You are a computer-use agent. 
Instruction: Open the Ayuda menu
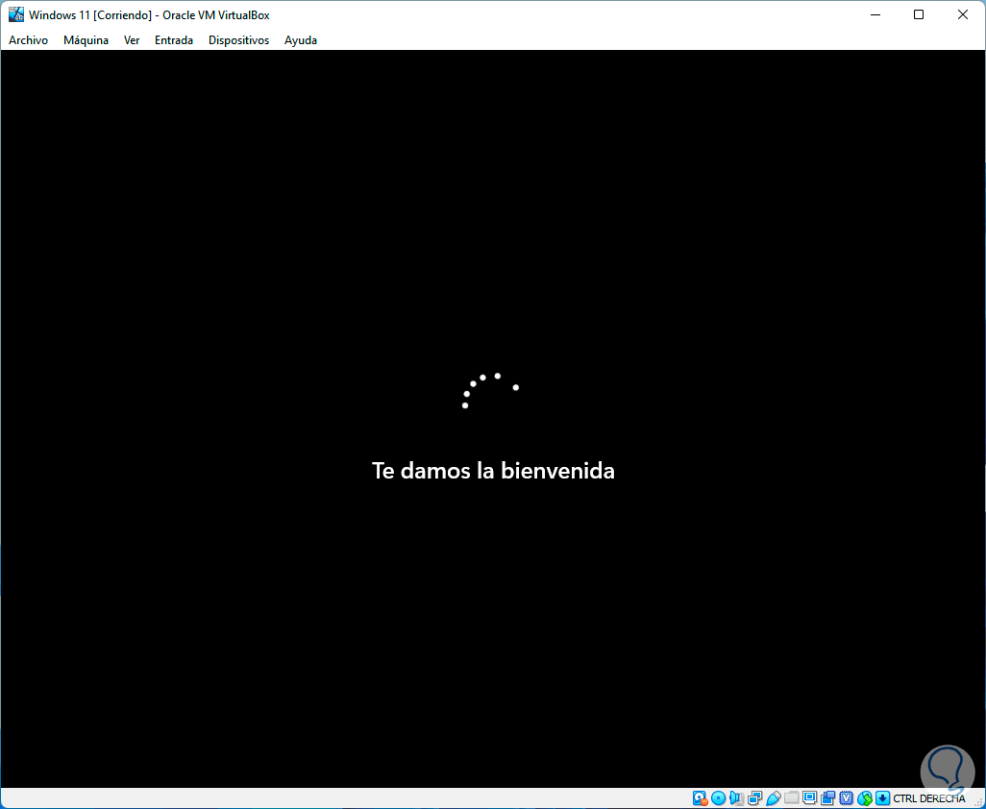coord(301,40)
